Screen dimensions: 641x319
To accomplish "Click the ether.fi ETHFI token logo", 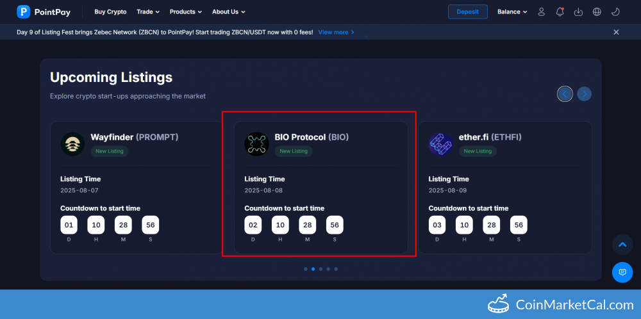I will (441, 143).
